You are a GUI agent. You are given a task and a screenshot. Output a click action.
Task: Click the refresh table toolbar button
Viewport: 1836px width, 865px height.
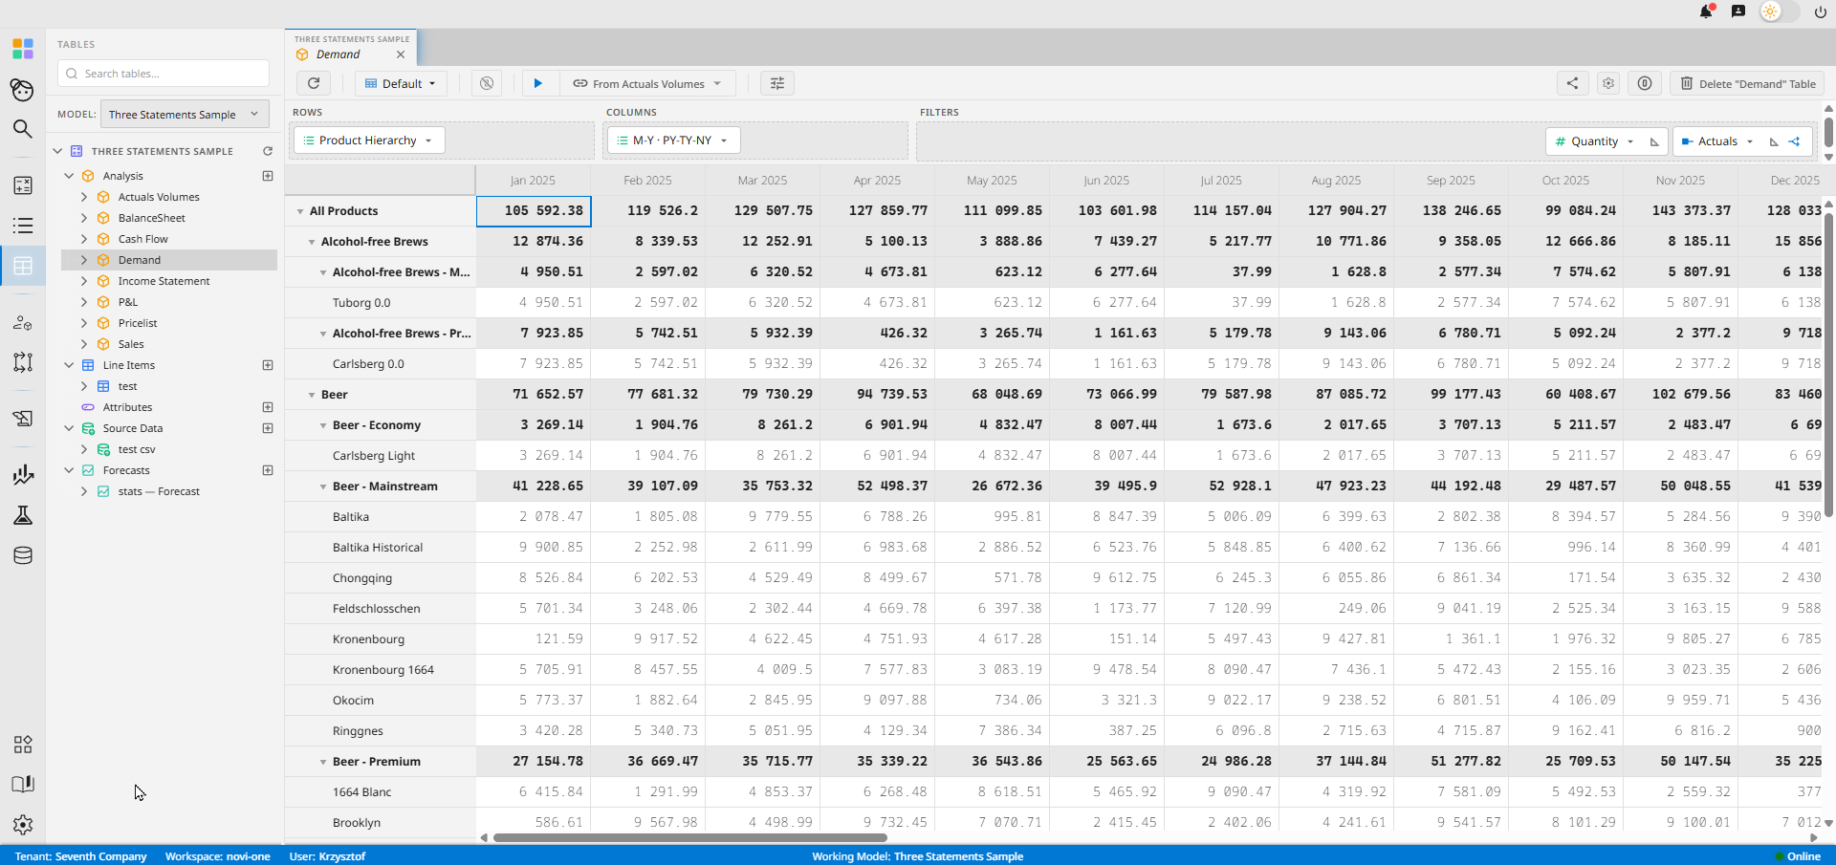(x=314, y=83)
